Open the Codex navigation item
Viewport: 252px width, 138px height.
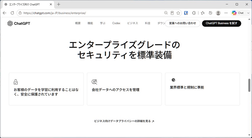[x=116, y=23]
